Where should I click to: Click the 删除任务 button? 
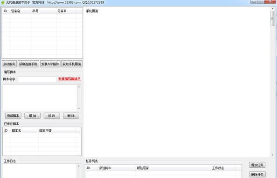tap(257, 175)
